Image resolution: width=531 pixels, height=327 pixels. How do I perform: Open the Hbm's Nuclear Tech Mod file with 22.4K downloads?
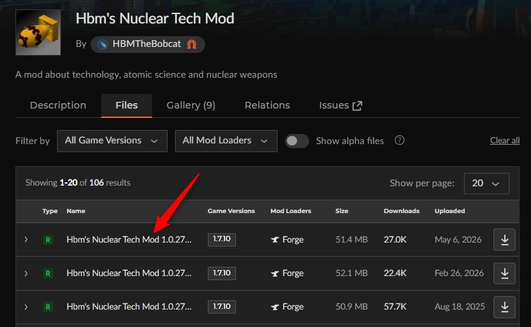[129, 273]
